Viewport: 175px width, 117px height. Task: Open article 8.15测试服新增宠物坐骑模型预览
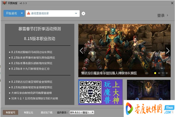click(32, 87)
